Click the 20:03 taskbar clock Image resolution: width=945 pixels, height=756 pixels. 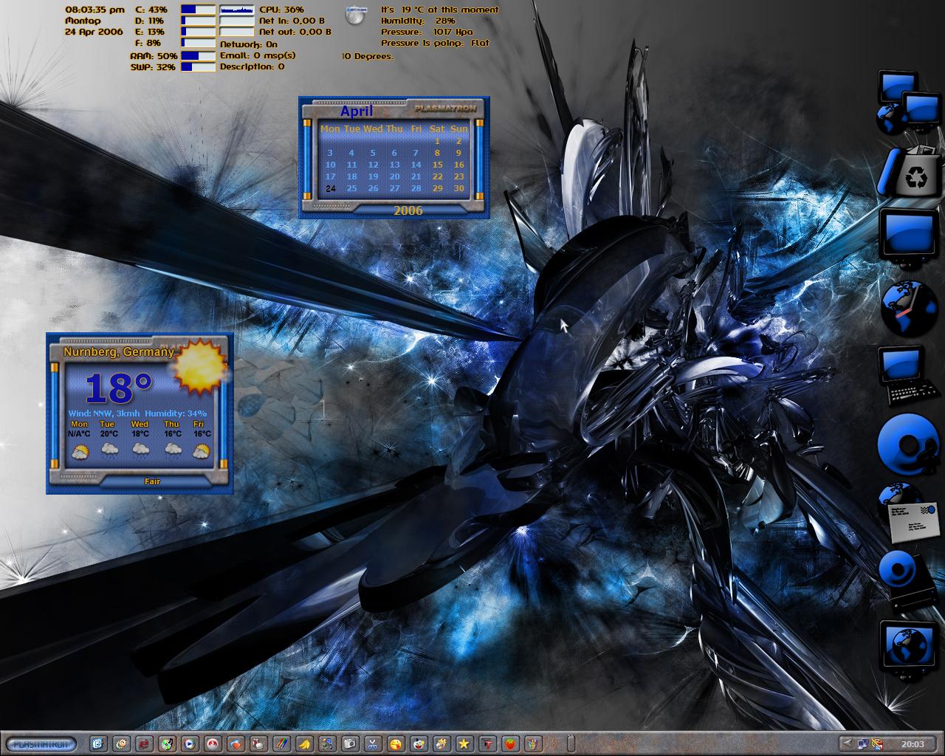[x=913, y=743]
